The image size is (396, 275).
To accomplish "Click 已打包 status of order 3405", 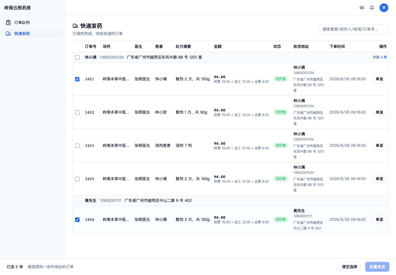I will 281,179.
